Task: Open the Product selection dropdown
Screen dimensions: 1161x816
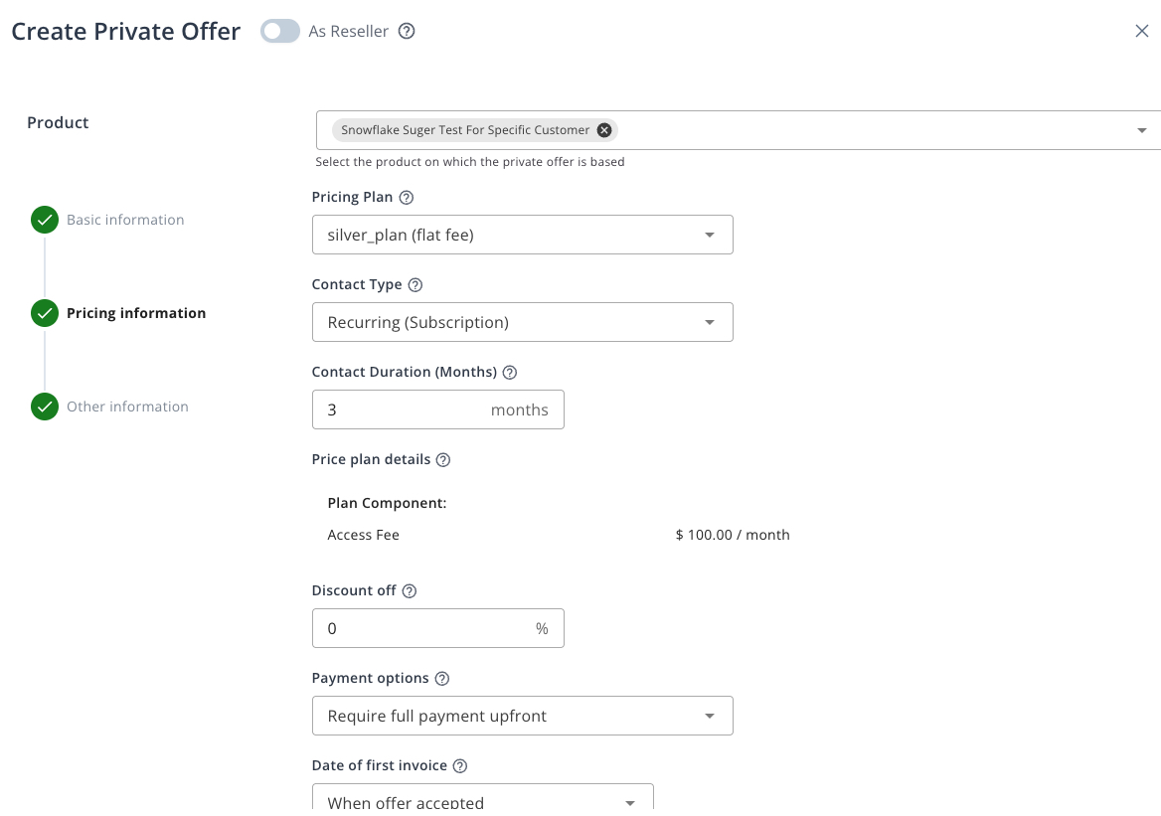Action: pyautogui.click(x=1141, y=129)
